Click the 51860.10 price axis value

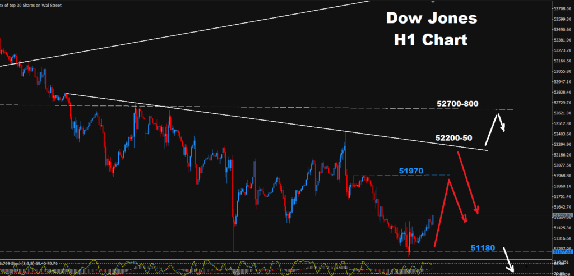coord(563,186)
